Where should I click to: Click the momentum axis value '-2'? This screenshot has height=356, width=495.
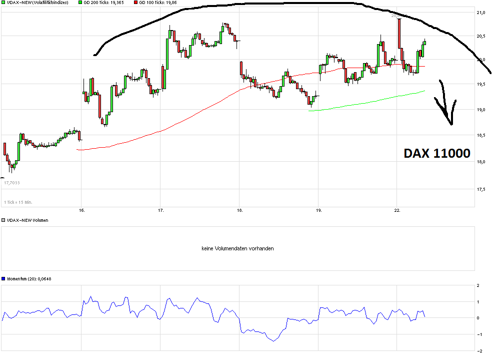[x=479, y=351]
